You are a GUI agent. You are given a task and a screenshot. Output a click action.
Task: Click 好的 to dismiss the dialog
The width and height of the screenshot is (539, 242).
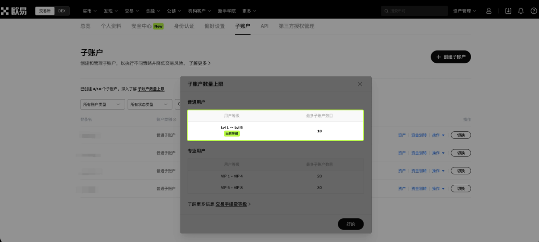click(x=351, y=224)
